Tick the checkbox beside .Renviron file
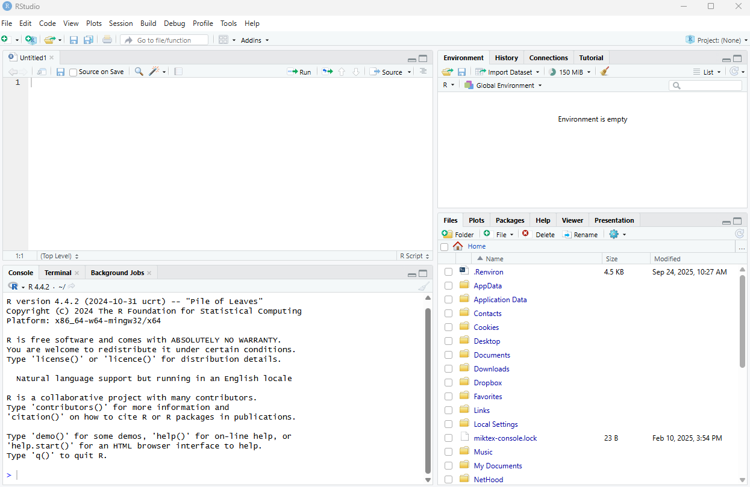 pos(448,272)
